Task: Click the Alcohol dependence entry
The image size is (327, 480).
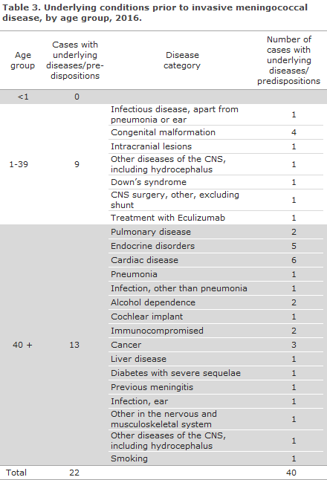Action: coord(153,302)
